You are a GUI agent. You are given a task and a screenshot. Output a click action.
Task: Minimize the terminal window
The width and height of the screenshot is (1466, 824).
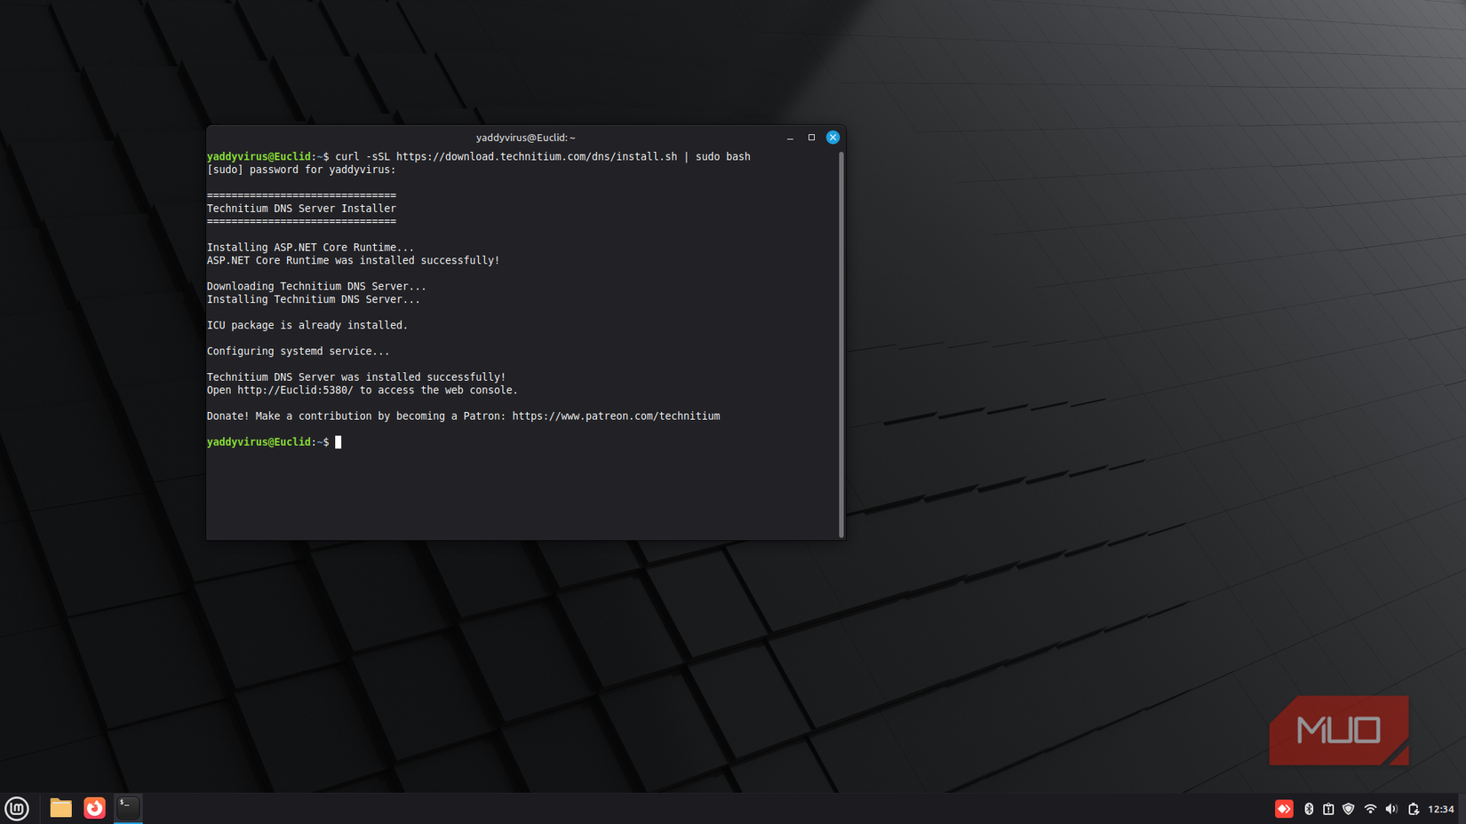(789, 138)
